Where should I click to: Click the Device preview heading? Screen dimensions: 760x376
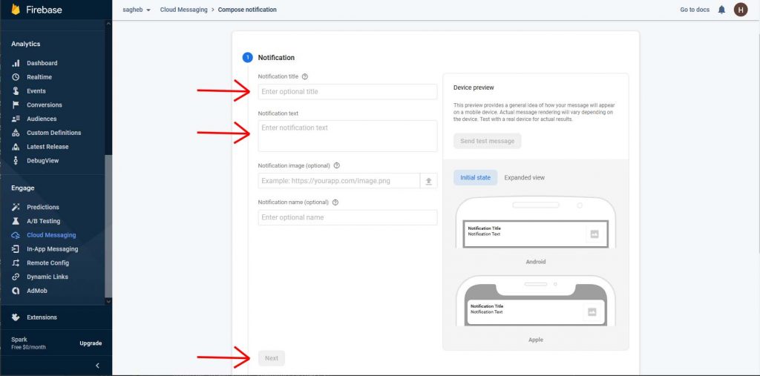[x=474, y=88]
